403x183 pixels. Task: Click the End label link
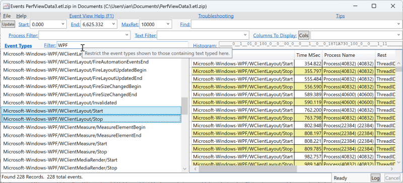75,25
